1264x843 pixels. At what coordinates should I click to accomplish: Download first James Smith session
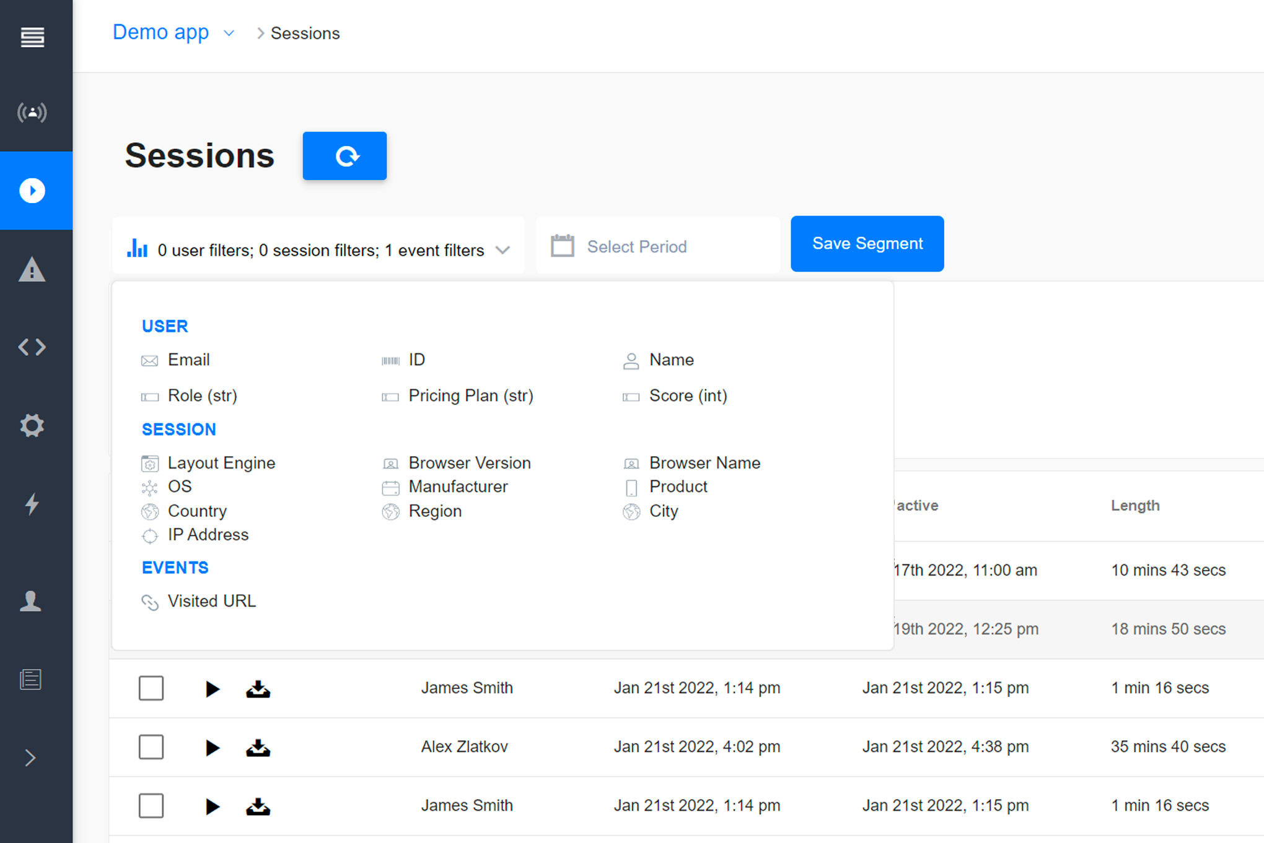tap(258, 688)
